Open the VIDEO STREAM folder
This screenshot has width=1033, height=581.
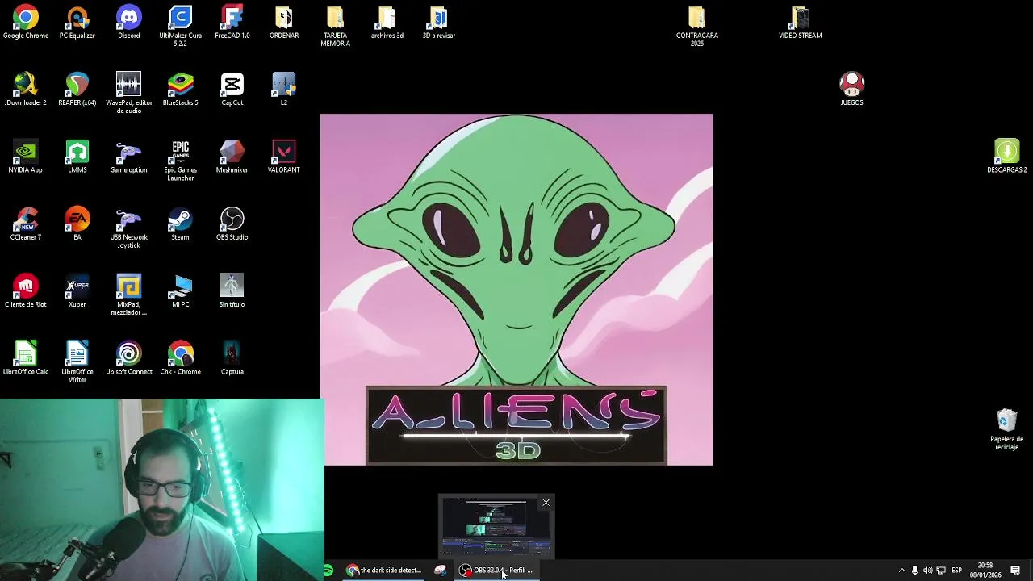click(800, 23)
